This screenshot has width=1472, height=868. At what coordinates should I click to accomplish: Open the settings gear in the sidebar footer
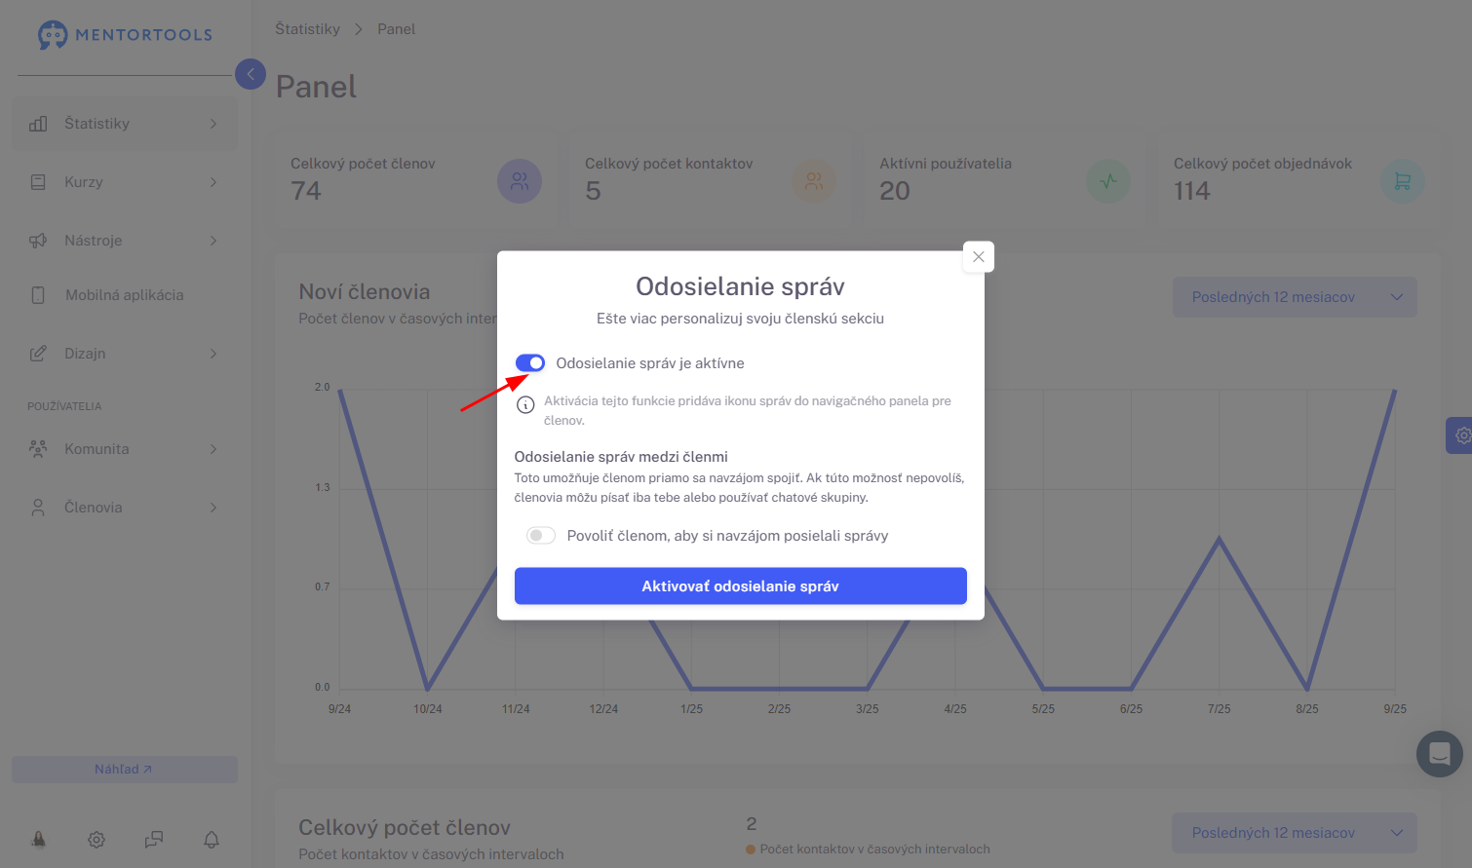[97, 839]
